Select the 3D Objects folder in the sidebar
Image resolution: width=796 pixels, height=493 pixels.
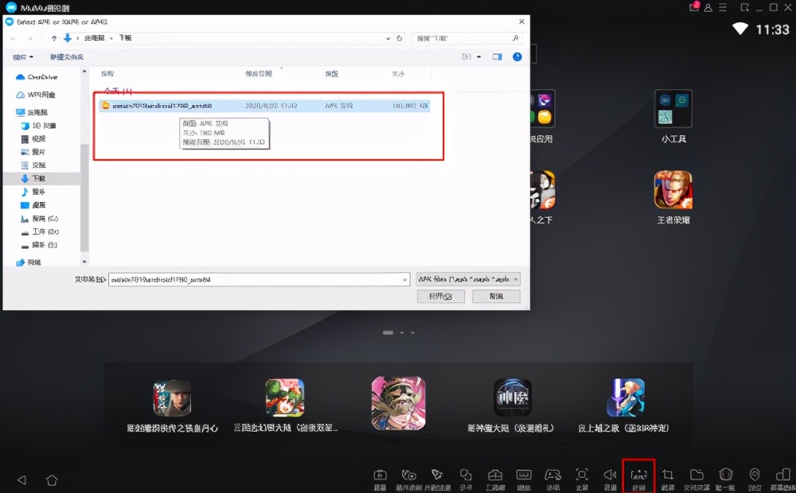pos(38,126)
